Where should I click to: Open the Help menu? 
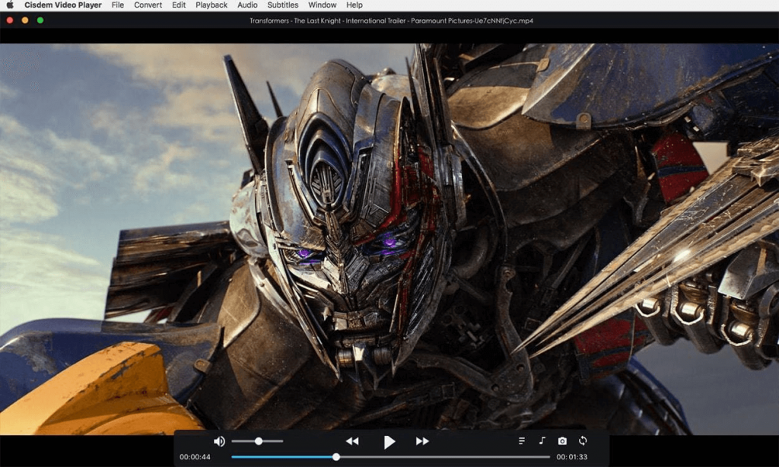[355, 5]
